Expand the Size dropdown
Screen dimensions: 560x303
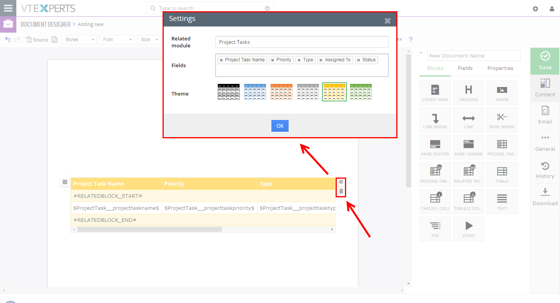pos(149,39)
